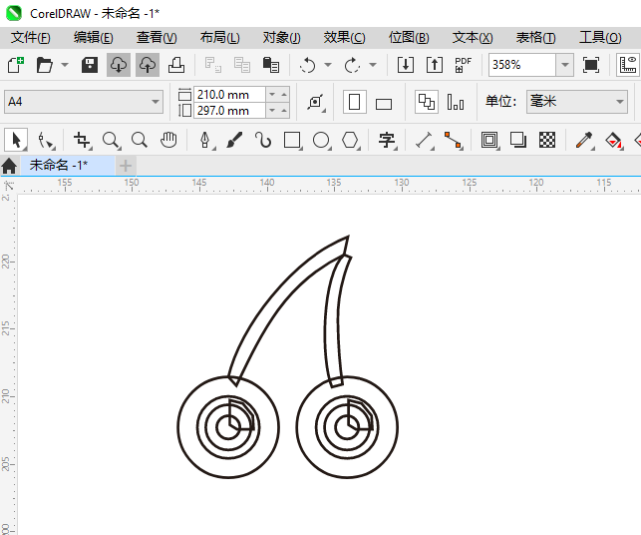This screenshot has width=641, height=535.
Task: Choose the Rectangle tool
Action: pyautogui.click(x=292, y=141)
